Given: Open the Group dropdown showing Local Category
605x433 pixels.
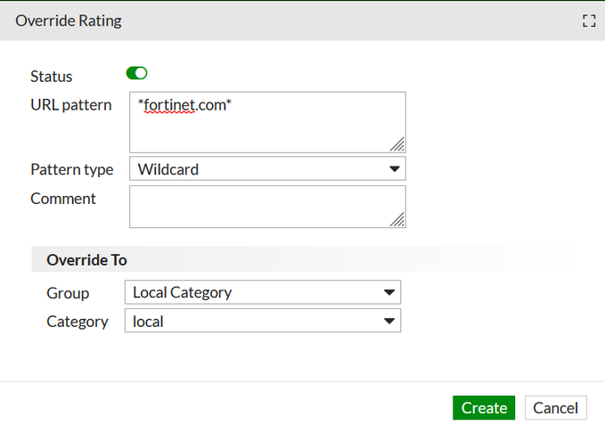Looking at the screenshot, I should pos(263,291).
